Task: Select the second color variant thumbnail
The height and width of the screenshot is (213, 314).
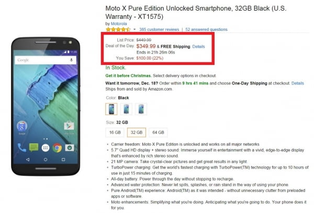Action: (126, 109)
